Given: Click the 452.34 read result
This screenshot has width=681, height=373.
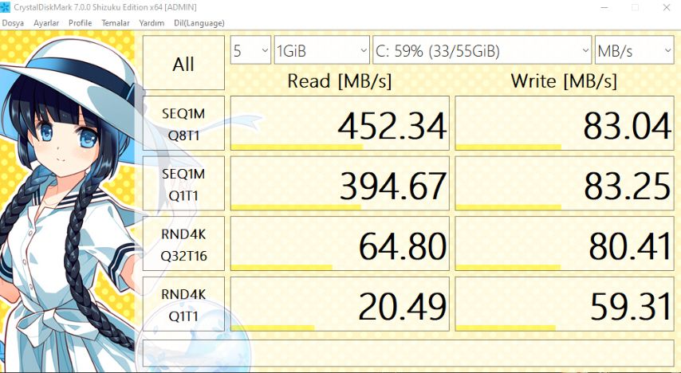Looking at the screenshot, I should point(340,124).
